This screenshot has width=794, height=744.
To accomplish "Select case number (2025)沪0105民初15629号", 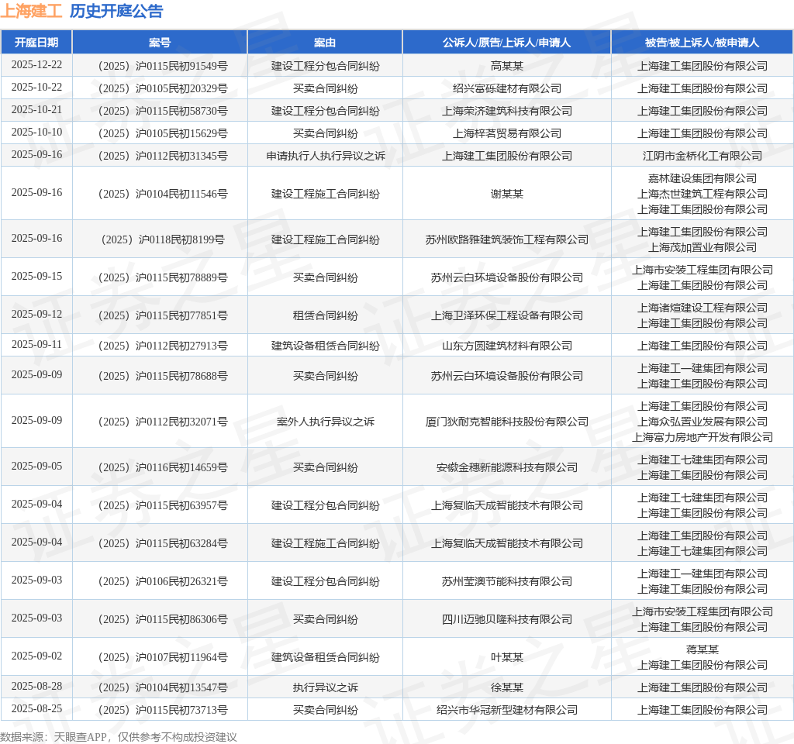I will (x=160, y=133).
